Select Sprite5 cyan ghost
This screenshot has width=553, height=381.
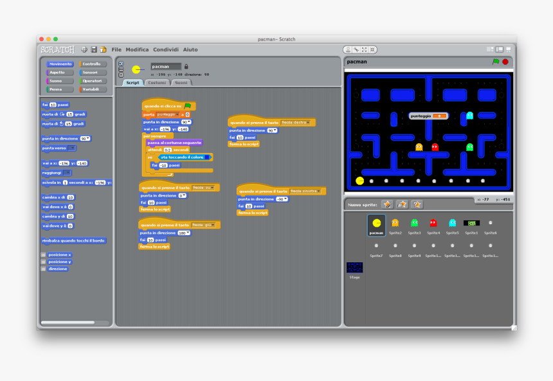[453, 226]
